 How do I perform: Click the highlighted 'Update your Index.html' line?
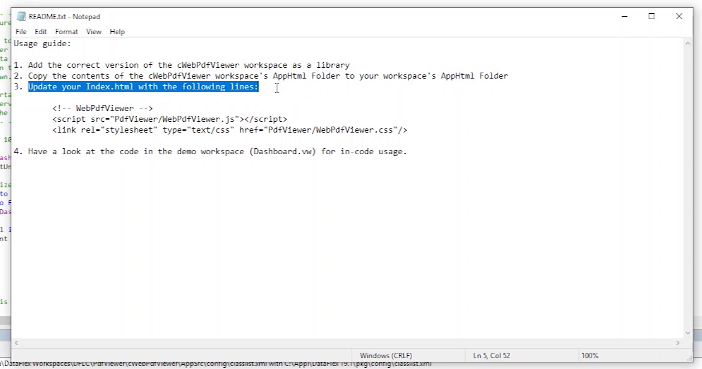[143, 87]
